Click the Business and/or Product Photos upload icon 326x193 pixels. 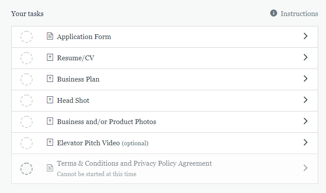pos(50,121)
